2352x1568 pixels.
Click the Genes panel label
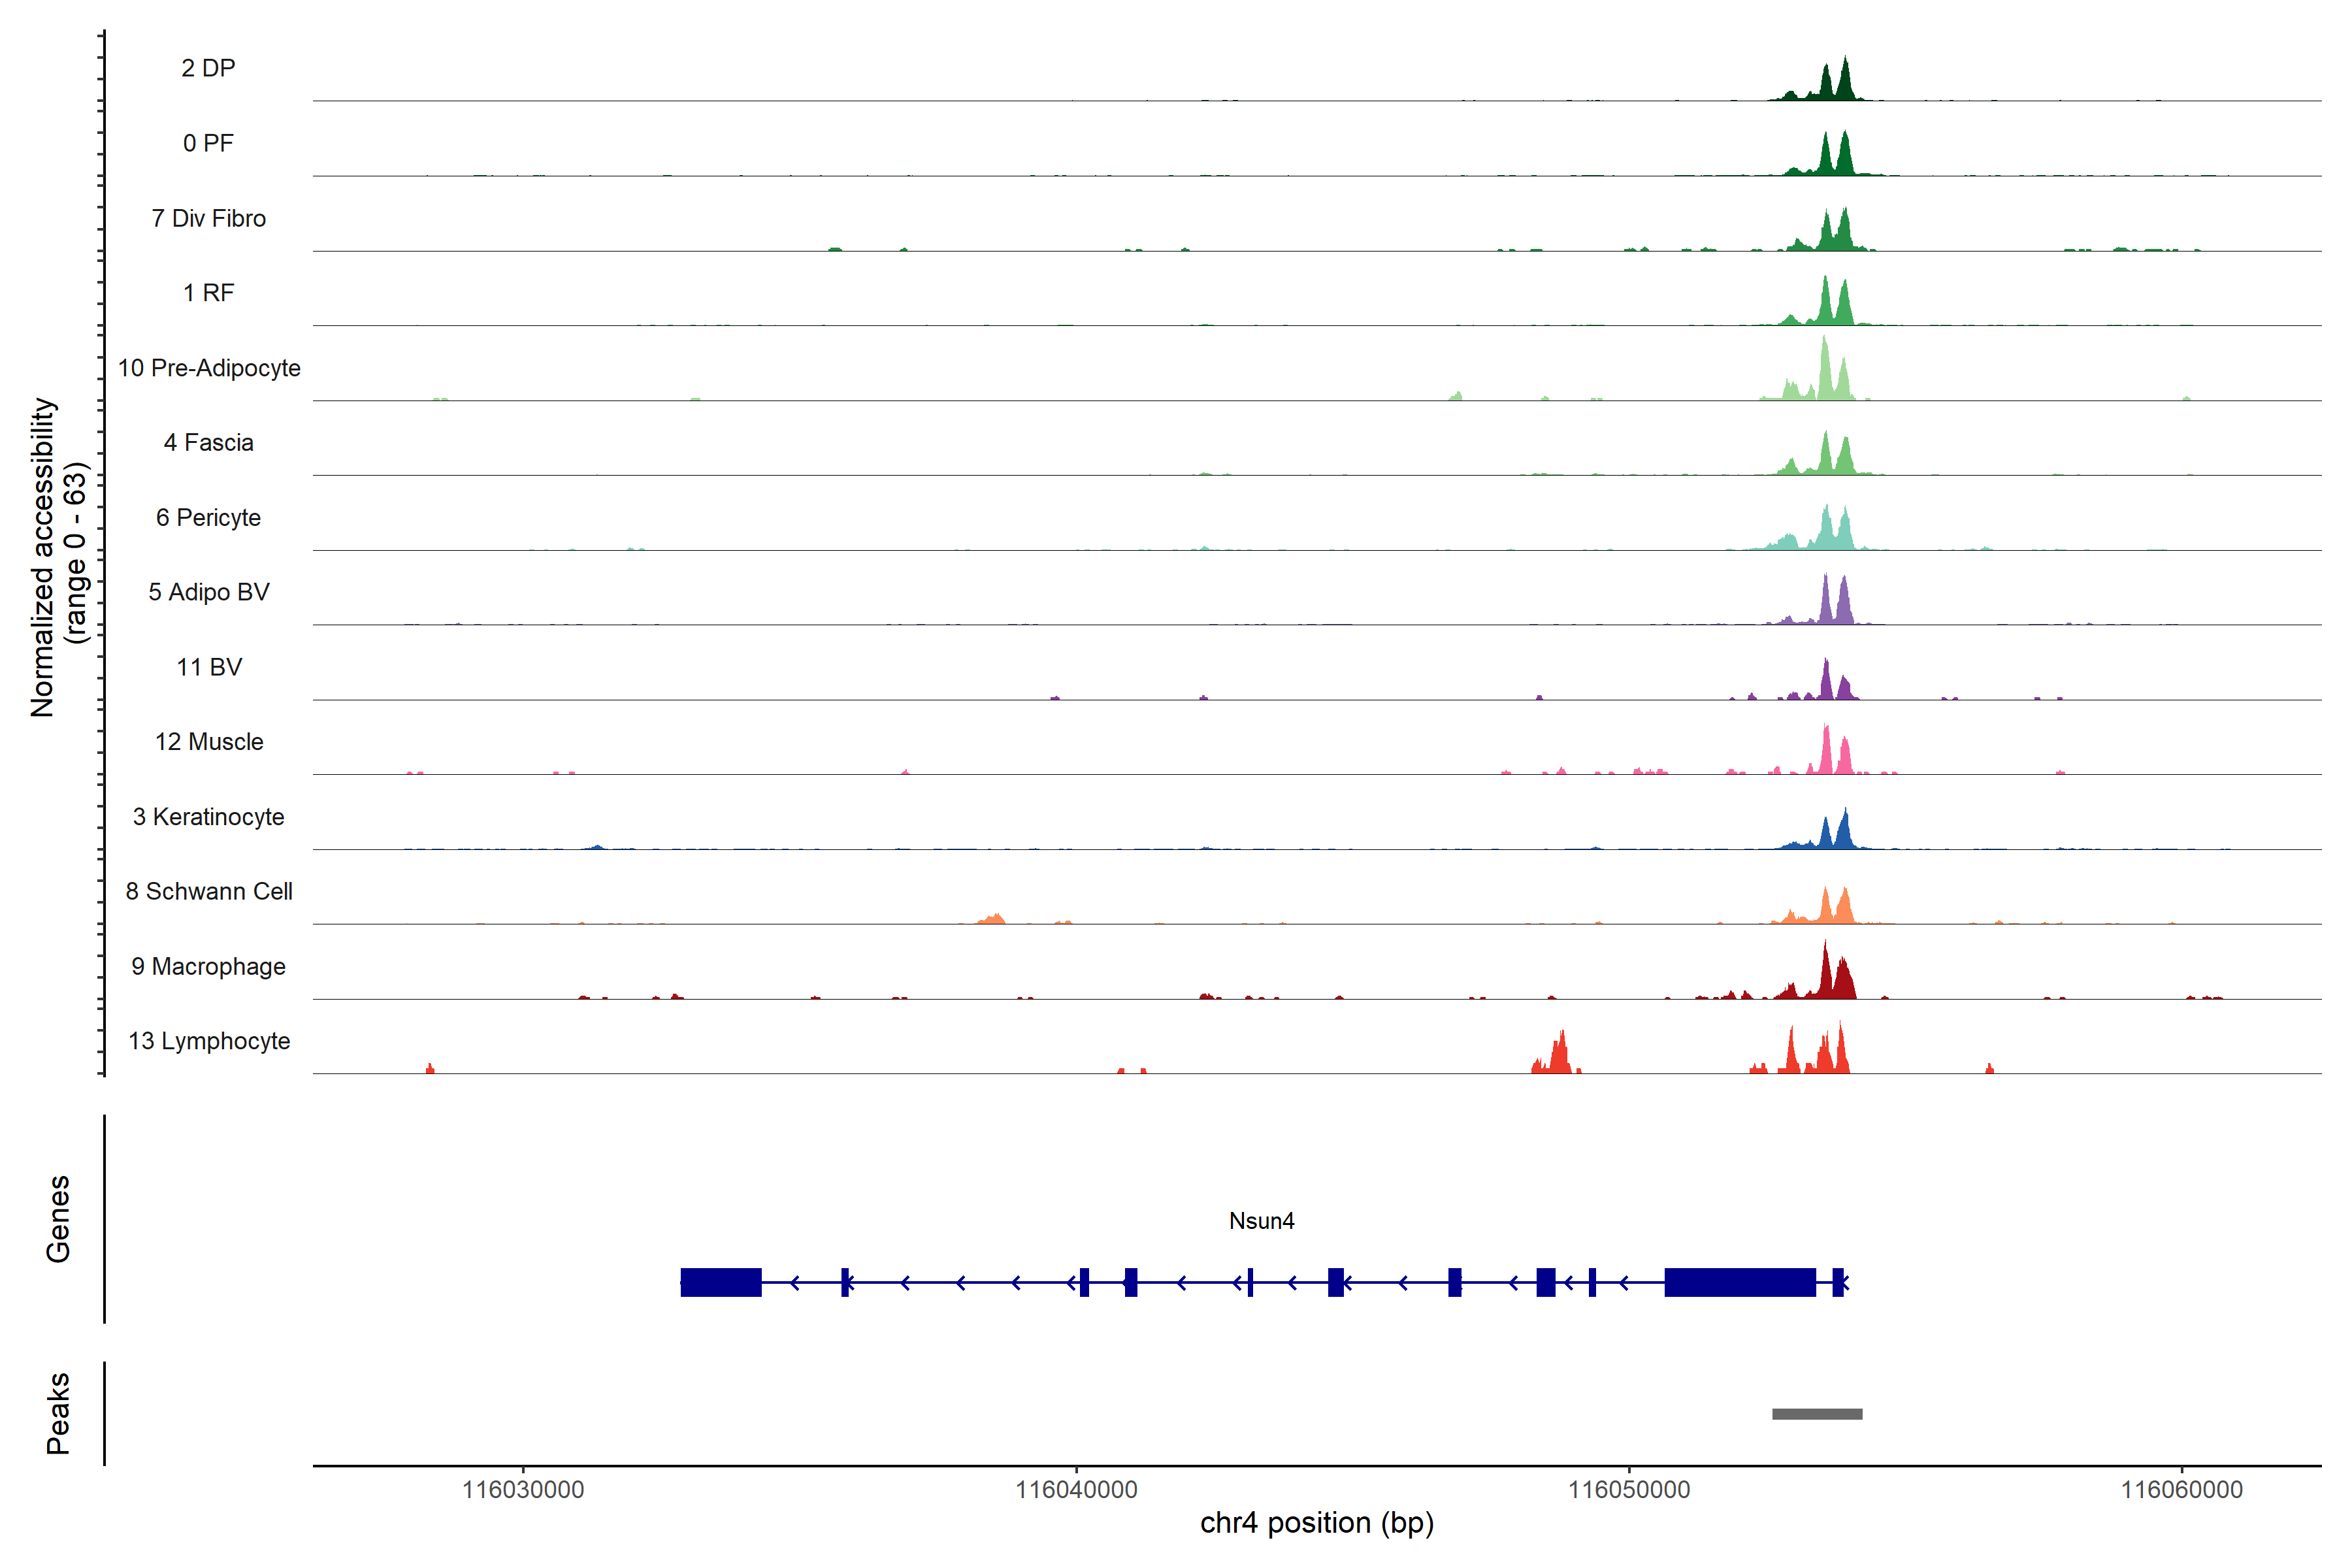click(x=58, y=1218)
